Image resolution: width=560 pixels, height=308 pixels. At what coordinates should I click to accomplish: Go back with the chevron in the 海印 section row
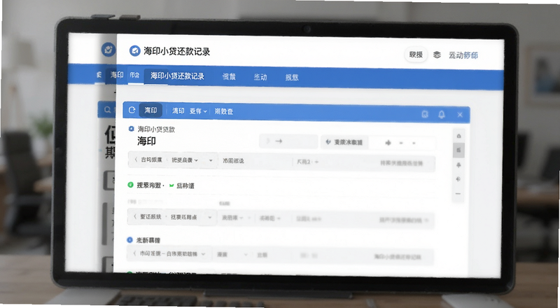point(135,160)
